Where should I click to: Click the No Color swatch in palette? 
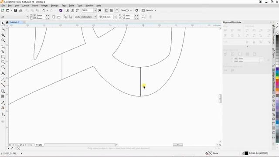[277, 33]
